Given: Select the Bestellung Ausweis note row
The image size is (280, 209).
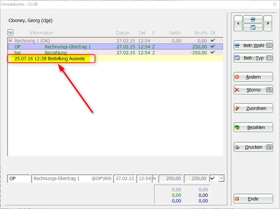Looking at the screenshot, I should pyautogui.click(x=49, y=59).
